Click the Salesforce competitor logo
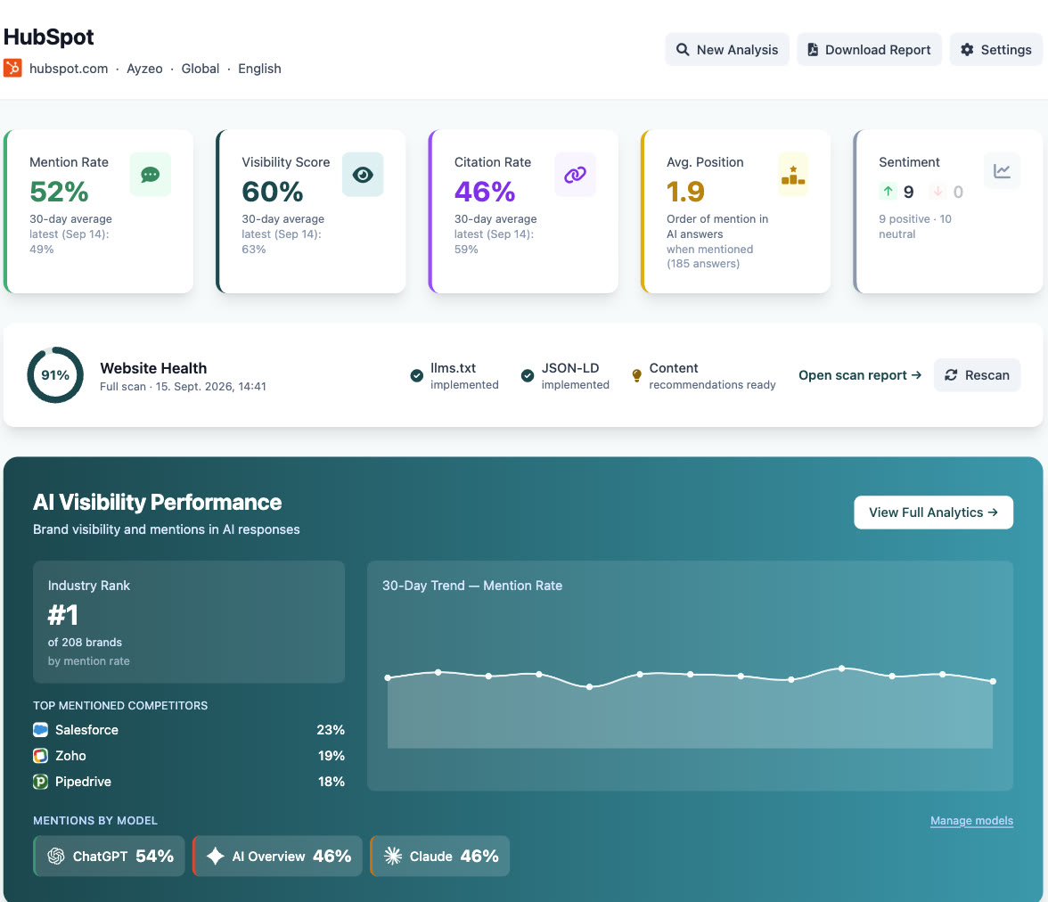This screenshot has height=902, width=1048. click(41, 729)
